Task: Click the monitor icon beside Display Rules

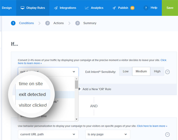Action: tap(23, 8)
